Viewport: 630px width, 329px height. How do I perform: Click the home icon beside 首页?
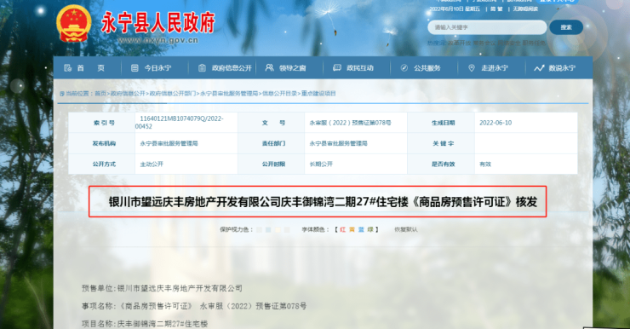pyautogui.click(x=68, y=68)
